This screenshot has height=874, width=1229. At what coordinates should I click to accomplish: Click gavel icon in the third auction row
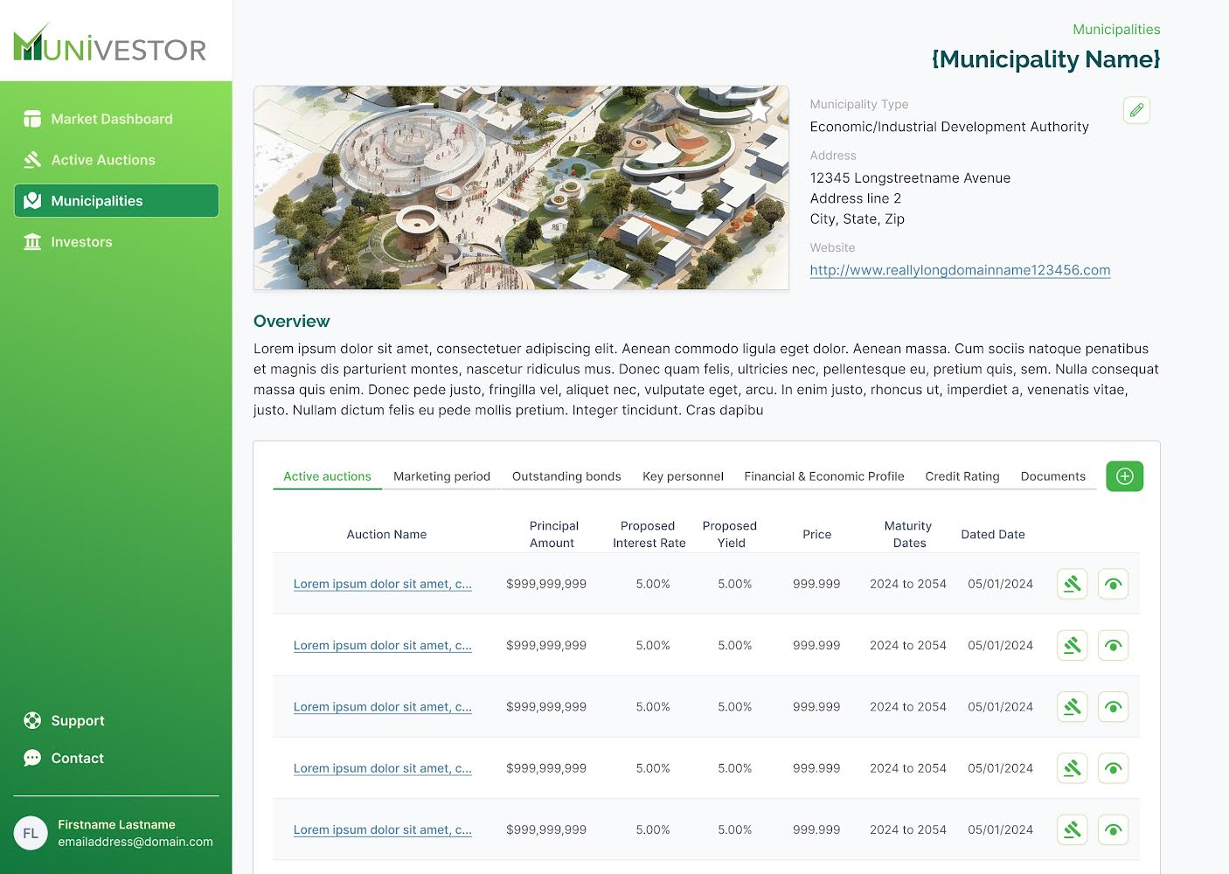tap(1072, 707)
